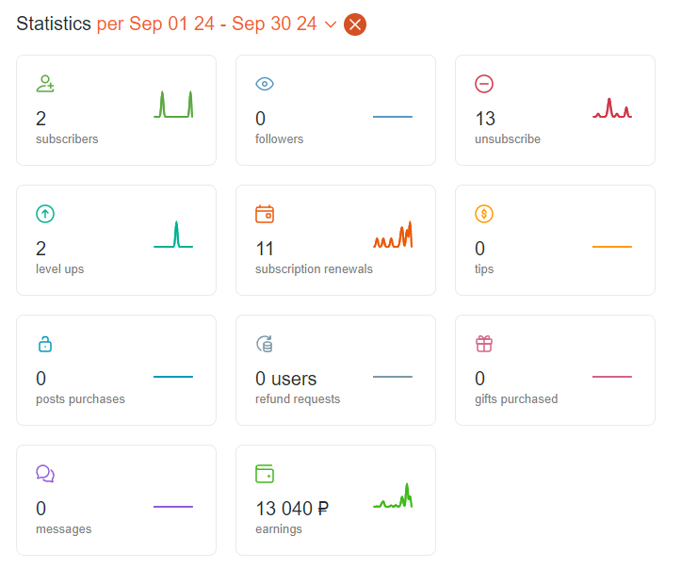
Task: Click the green subscribers person-plus icon
Action: coord(45,84)
